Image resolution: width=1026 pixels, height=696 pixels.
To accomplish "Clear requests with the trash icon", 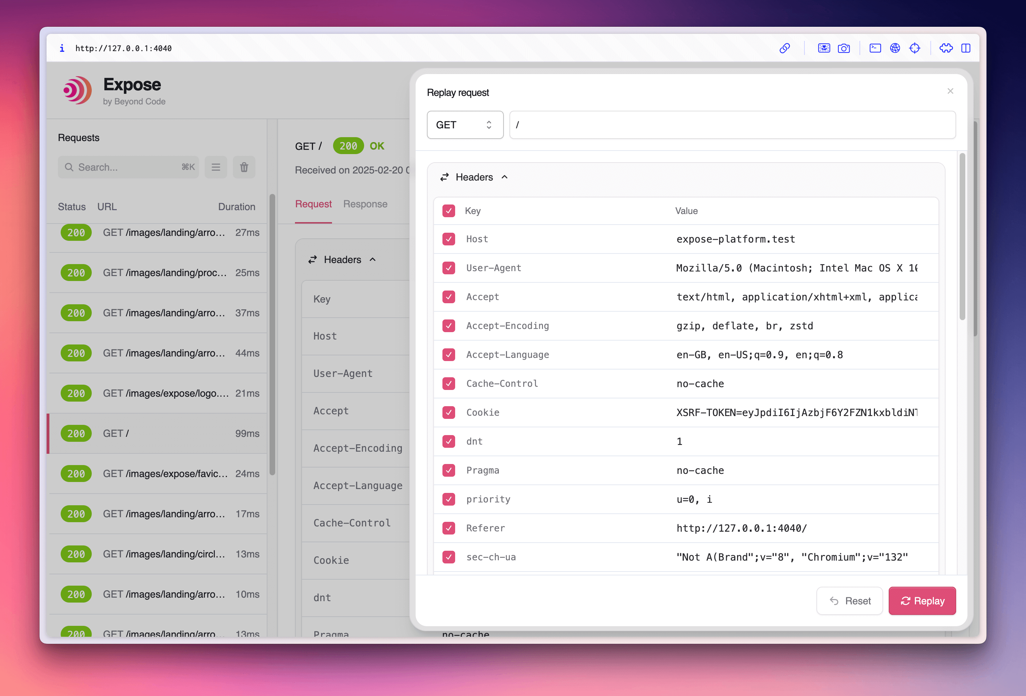I will click(x=244, y=167).
